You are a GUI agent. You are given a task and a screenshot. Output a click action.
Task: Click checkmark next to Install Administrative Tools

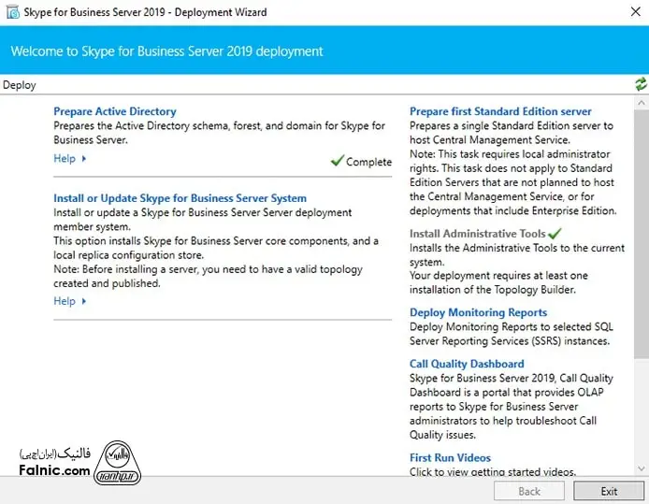(x=555, y=234)
